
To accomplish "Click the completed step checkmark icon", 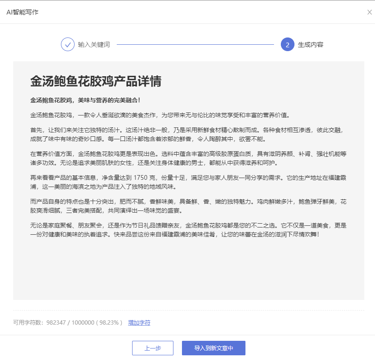I will [x=68, y=44].
